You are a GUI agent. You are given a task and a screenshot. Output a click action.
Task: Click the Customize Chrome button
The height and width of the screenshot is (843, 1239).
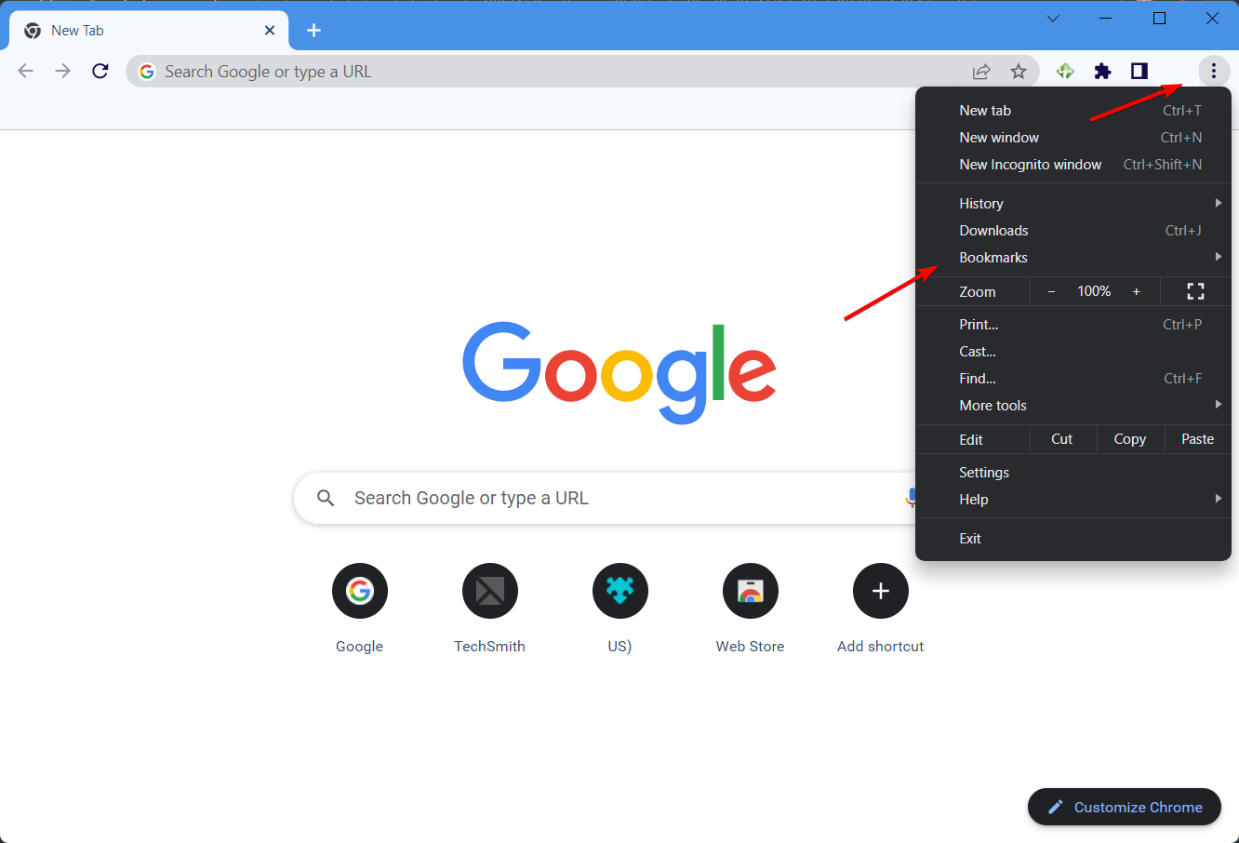pyautogui.click(x=1124, y=807)
